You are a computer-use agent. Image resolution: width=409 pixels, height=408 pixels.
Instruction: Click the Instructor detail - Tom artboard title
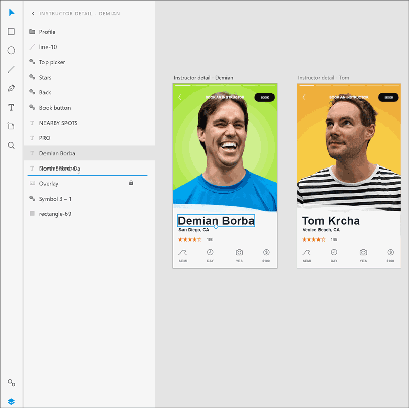(323, 78)
